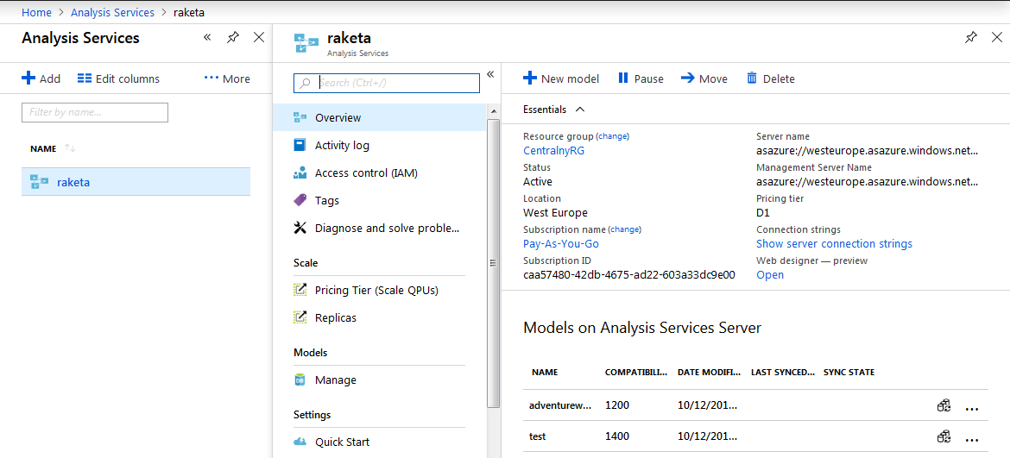Delete the raketa server
Image resolution: width=1010 pixels, height=458 pixels.
point(770,78)
